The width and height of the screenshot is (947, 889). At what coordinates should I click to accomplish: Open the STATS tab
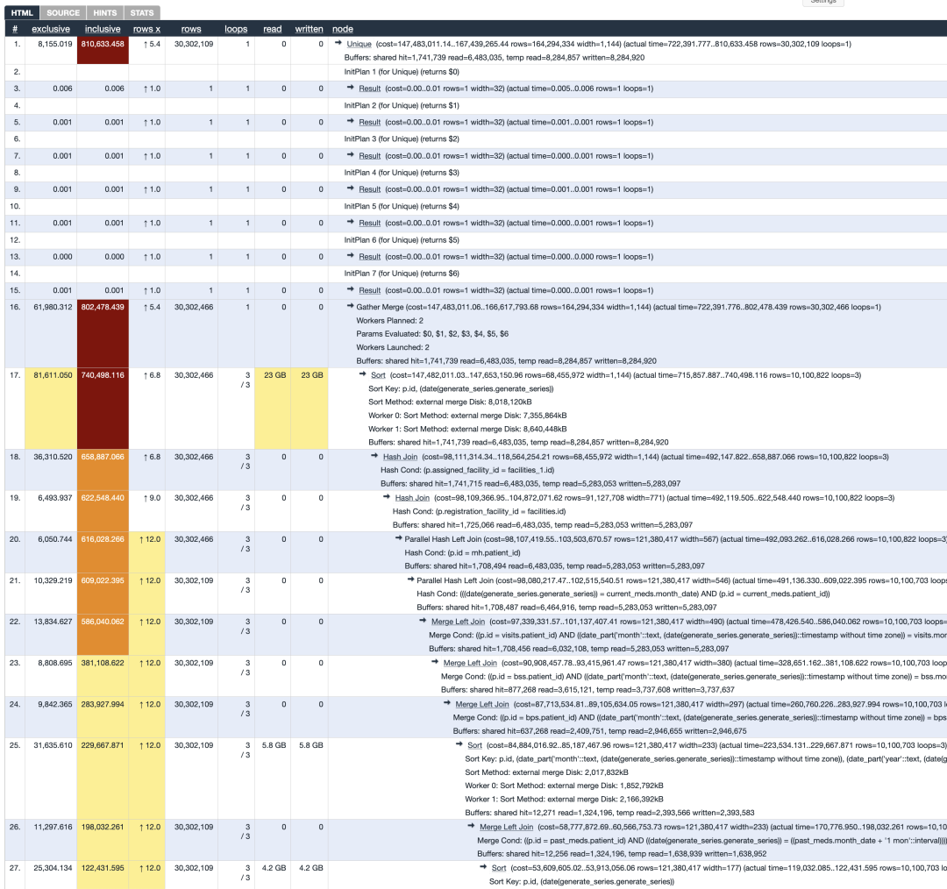[x=142, y=12]
